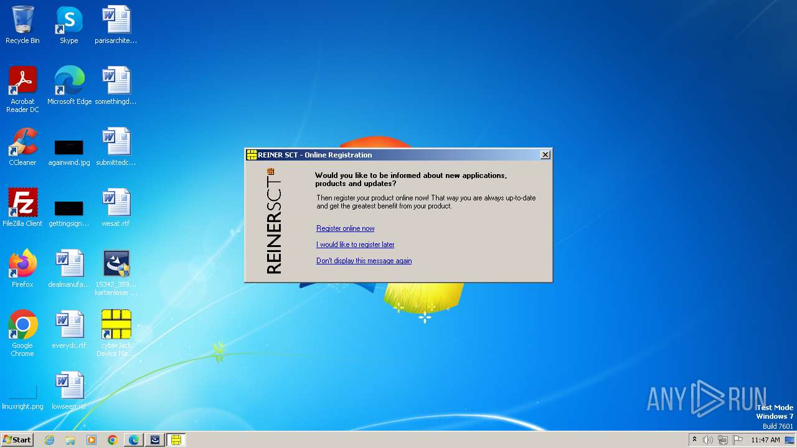Image resolution: width=797 pixels, height=448 pixels.
Task: Open the Action Center flag icon
Action: (738, 440)
